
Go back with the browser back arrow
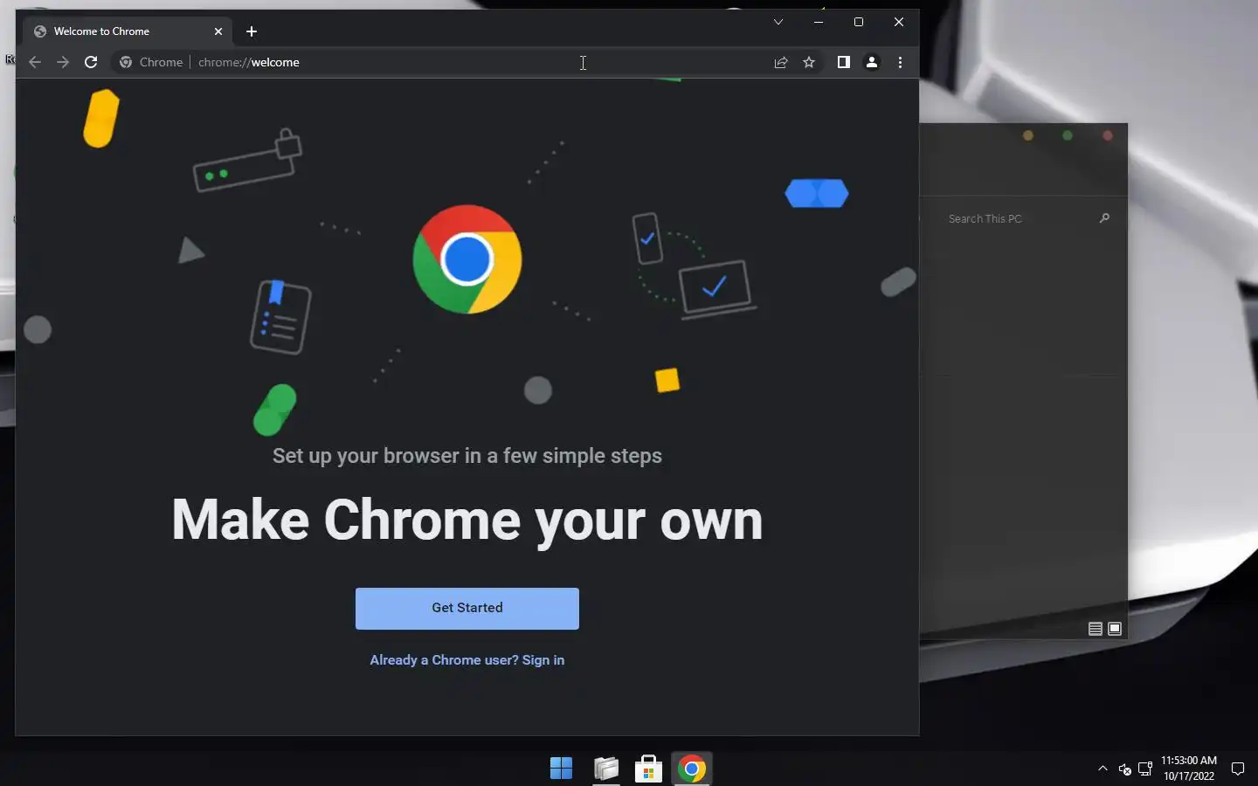click(35, 62)
